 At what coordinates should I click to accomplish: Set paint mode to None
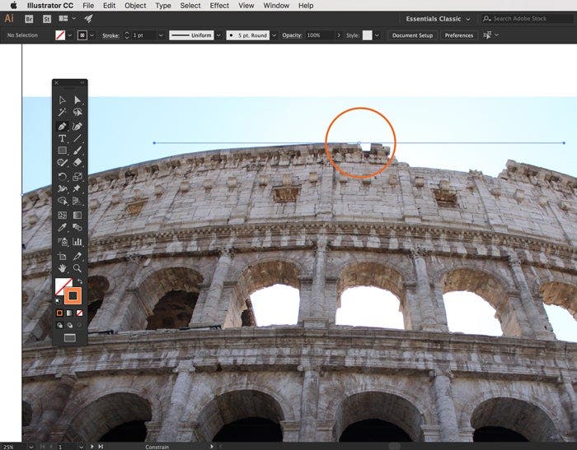pyautogui.click(x=81, y=313)
